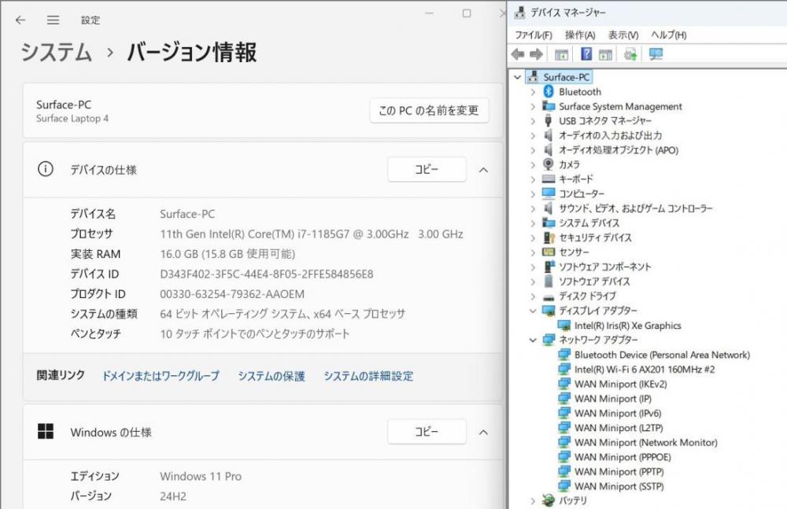Screen dimensions: 787x509
Task: Select WAN Miniport (PPPOE) adapter
Action: [623, 456]
